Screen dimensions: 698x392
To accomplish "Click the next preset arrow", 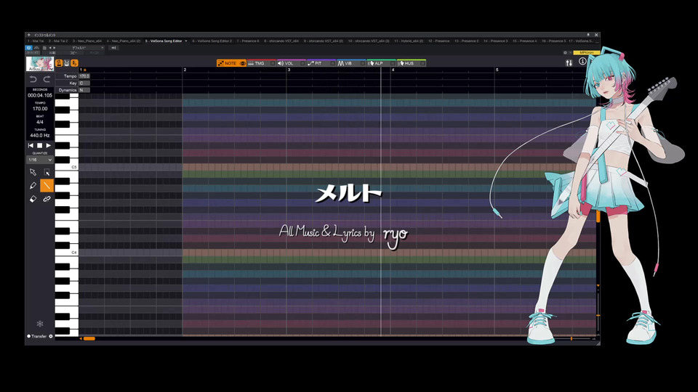I will pyautogui.click(x=55, y=48).
